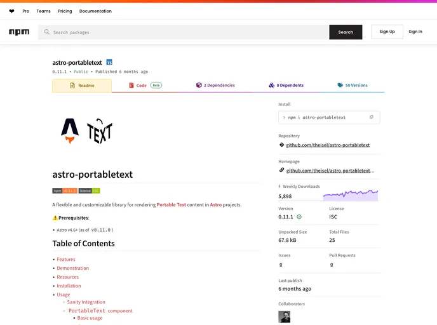Screen dimensions: 437x325
Task: Click the Sign In link
Action: tap(415, 32)
